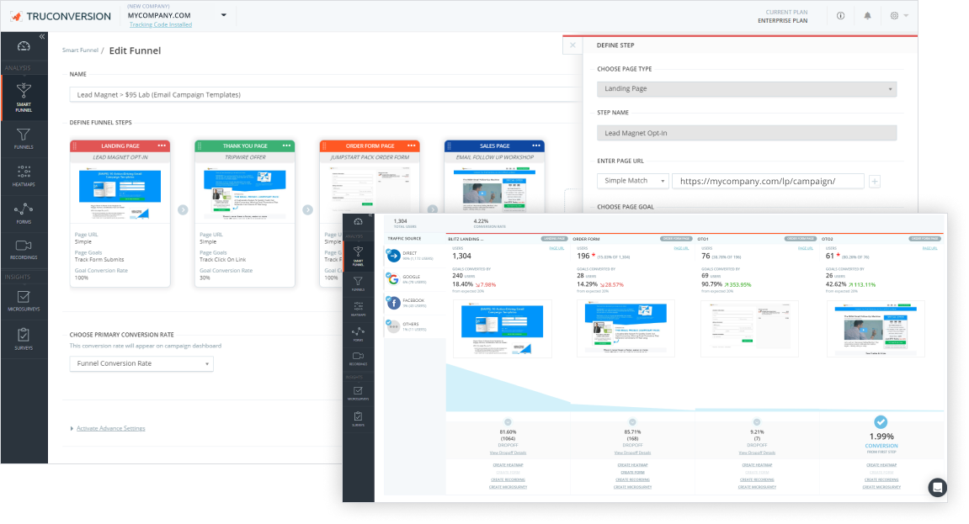Select Funnels in the left sidebar
969x524 pixels.
click(x=24, y=138)
